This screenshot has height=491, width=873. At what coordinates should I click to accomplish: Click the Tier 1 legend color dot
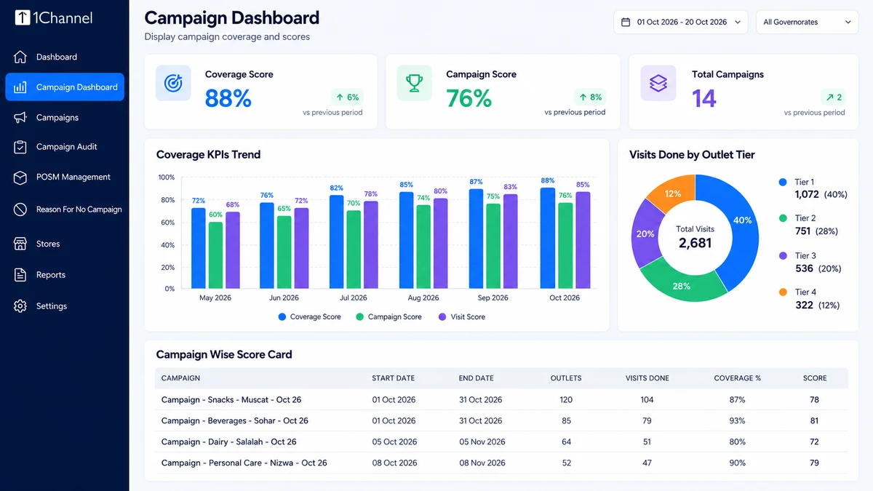point(783,182)
